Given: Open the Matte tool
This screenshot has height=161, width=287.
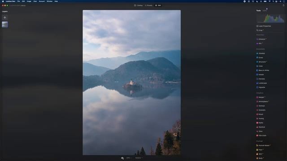Looking at the screenshot, I should tap(260, 123).
